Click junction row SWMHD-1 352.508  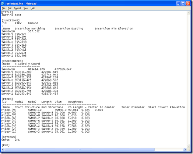[x=14, y=56]
